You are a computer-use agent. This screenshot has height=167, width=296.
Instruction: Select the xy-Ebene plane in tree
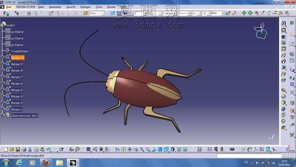[17, 32]
